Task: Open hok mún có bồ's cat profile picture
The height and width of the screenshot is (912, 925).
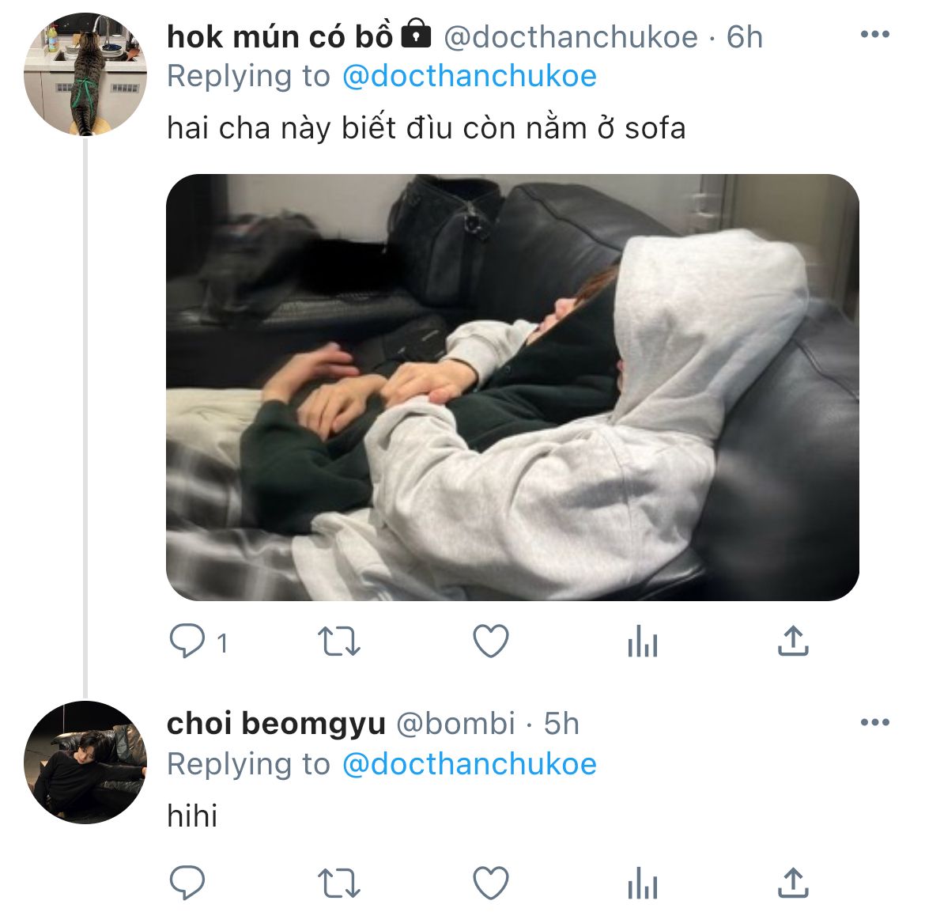Action: tap(85, 75)
